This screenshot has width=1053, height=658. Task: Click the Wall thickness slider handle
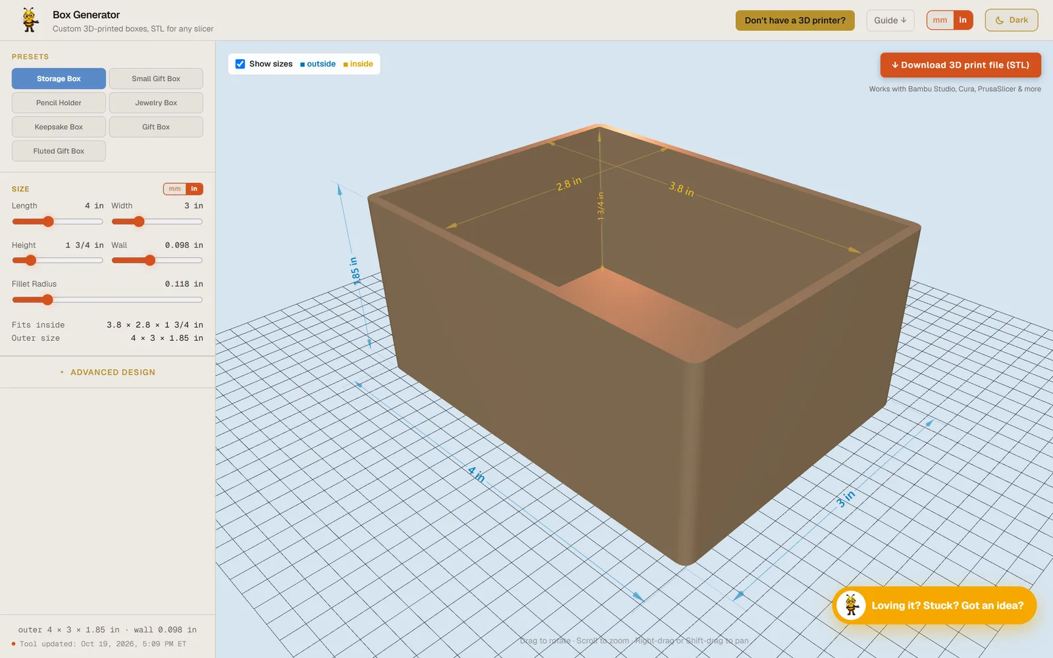coord(150,261)
